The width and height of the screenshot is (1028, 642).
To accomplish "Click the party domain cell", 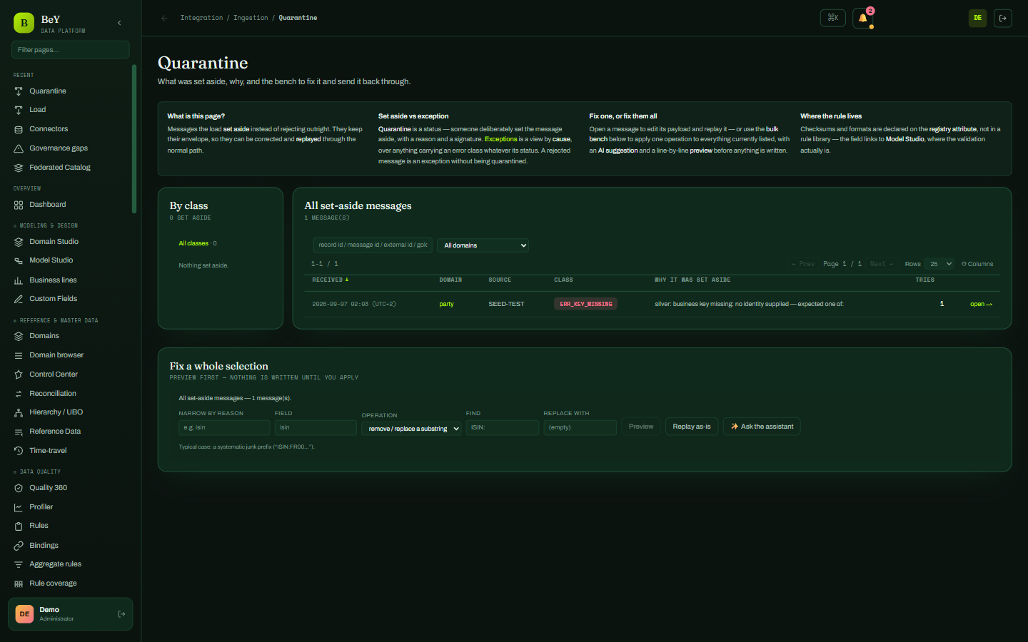I will [446, 304].
